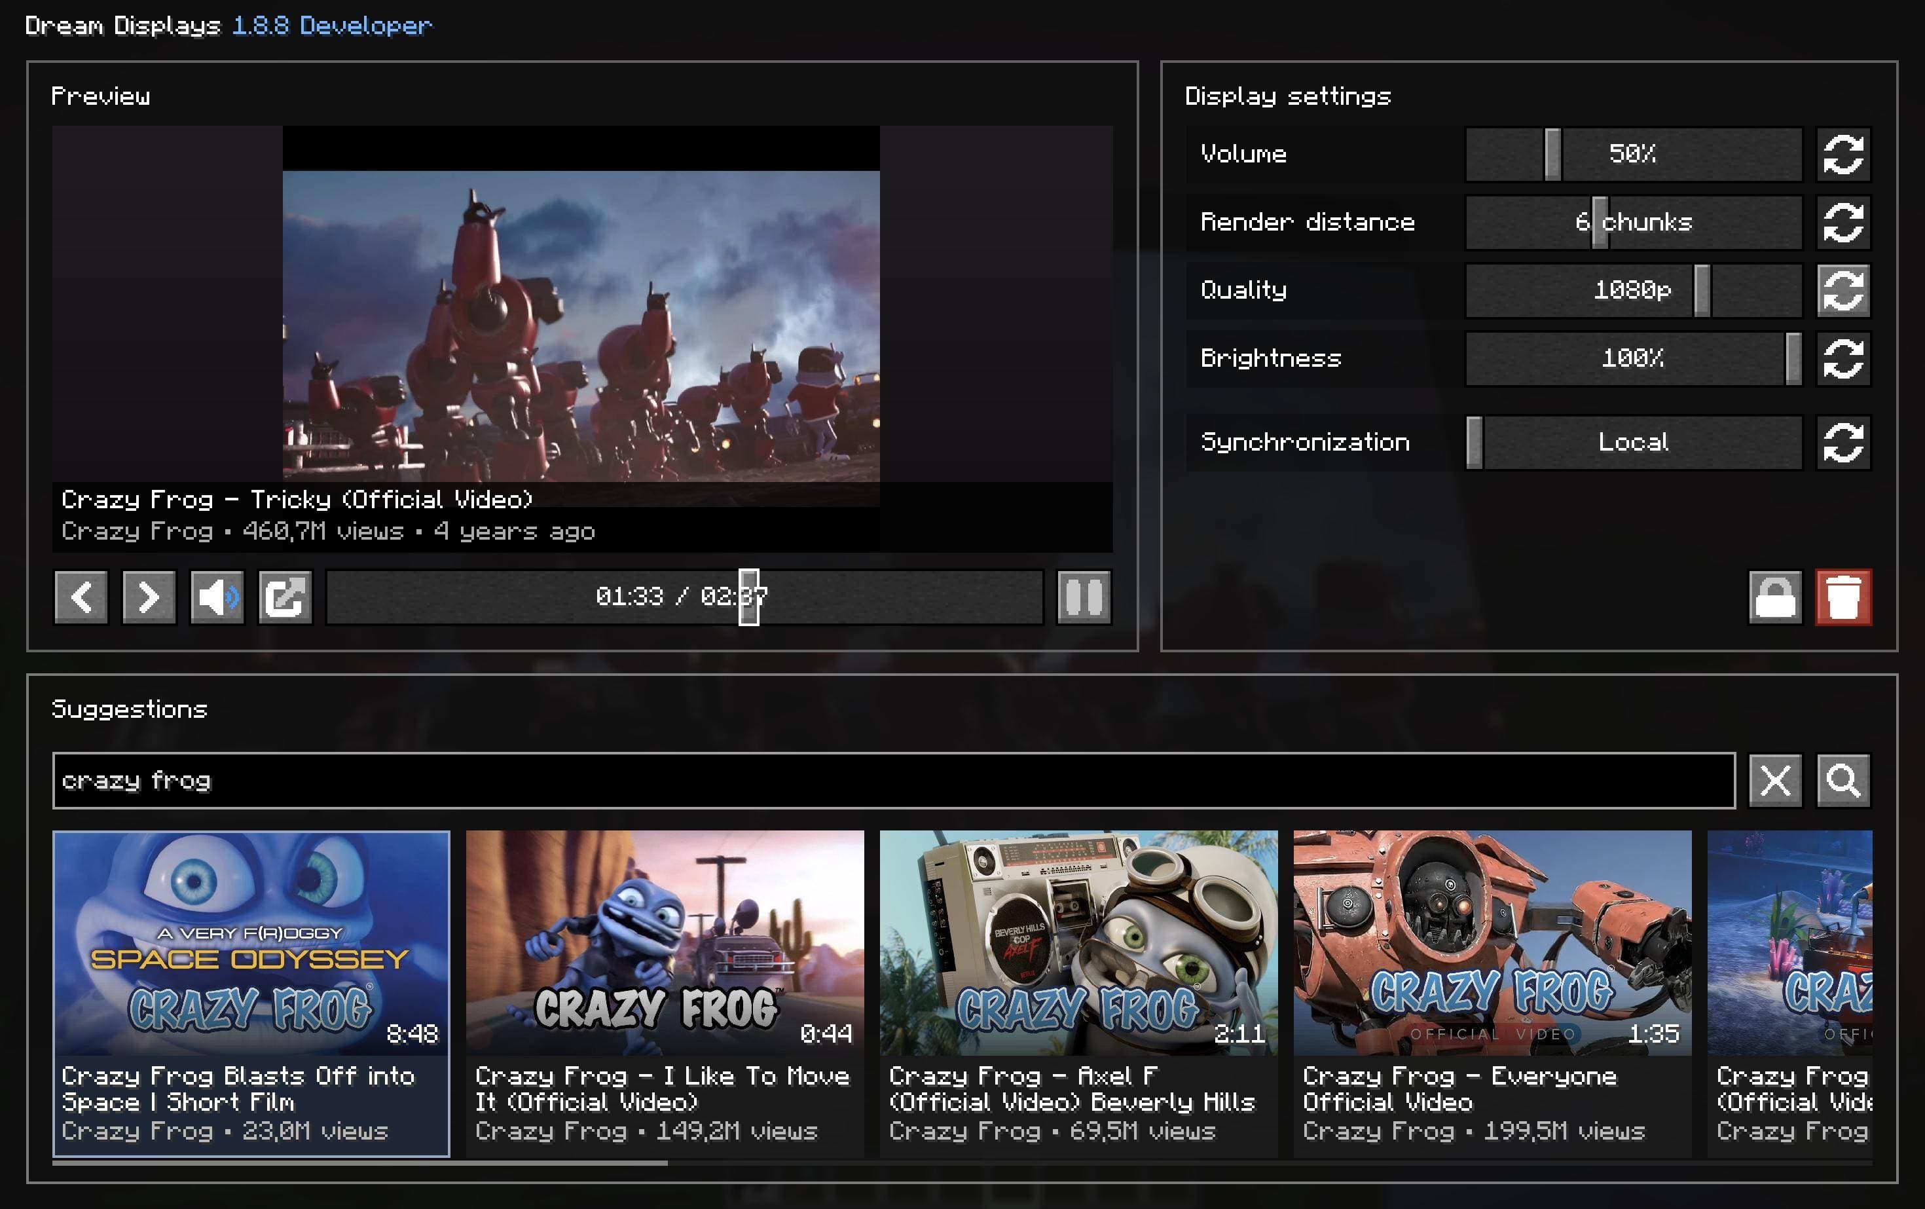1925x1209 pixels.
Task: Lock the display with padlock icon
Action: click(1774, 597)
